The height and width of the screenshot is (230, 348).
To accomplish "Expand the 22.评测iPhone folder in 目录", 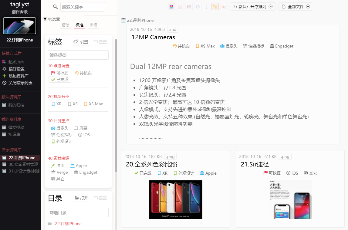I will pos(50,224).
